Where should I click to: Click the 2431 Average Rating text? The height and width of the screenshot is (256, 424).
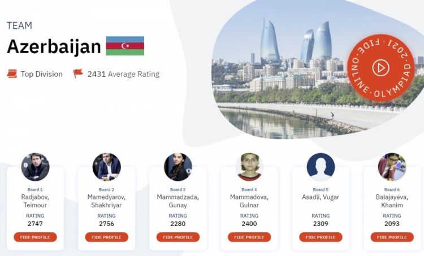click(123, 74)
